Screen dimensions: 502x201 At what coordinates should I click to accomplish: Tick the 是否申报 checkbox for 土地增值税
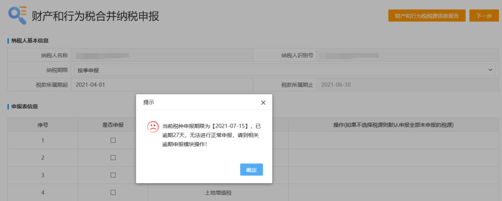coord(113,192)
